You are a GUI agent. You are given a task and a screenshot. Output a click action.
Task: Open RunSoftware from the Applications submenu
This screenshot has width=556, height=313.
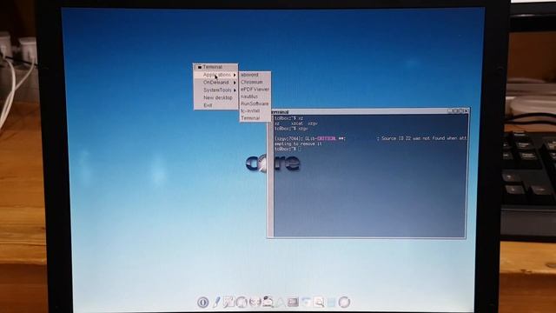255,103
